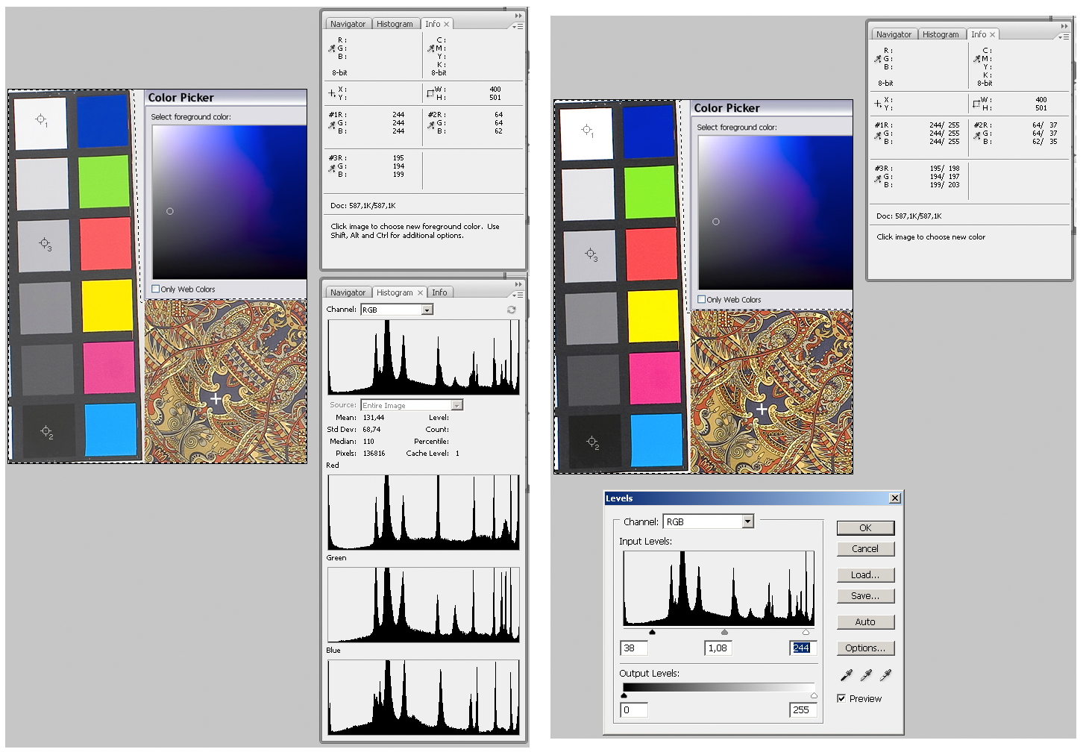Switch to Histogram tab in the rightmost panel

pos(940,34)
